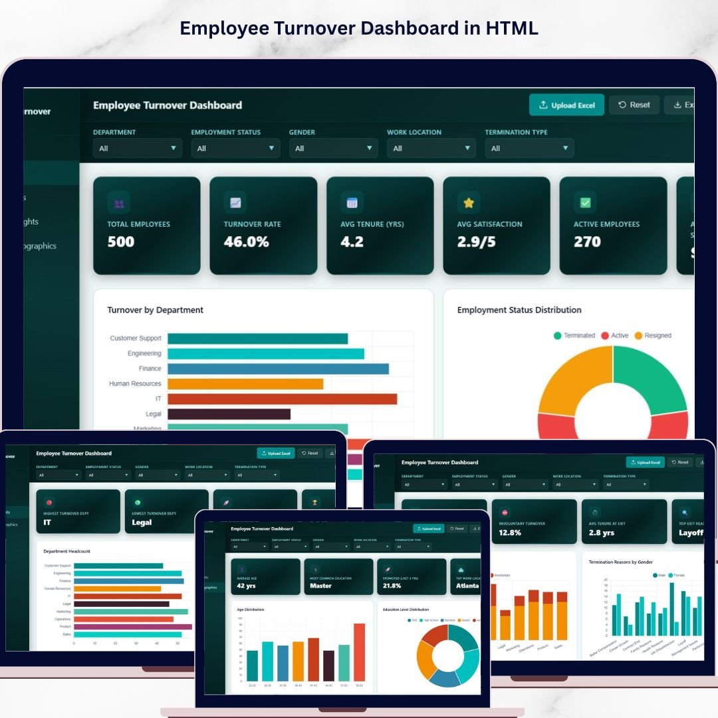Toggle the Resigned legend item in status chart
718x718 pixels.
pyautogui.click(x=652, y=336)
